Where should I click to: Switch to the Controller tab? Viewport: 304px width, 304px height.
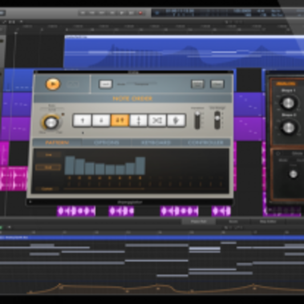pos(205,143)
